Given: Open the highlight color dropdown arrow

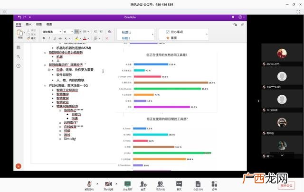Looking at the screenshot, I should click(80, 38).
